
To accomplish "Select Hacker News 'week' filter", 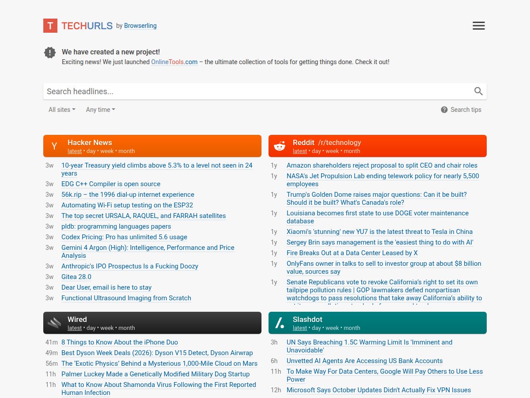I will pyautogui.click(x=107, y=151).
